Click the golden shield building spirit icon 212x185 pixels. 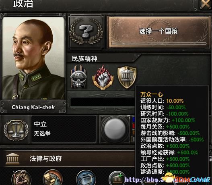click(x=127, y=77)
